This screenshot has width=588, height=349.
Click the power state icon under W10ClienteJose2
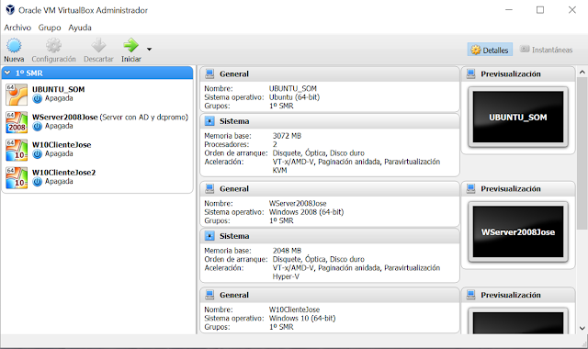[x=37, y=182]
